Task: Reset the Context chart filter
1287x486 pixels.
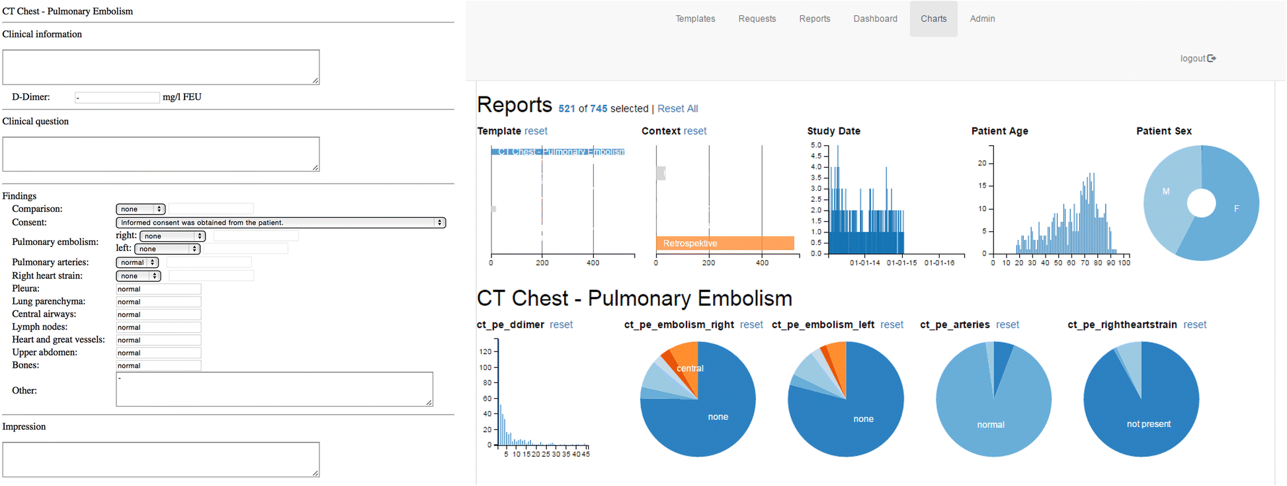Action: [695, 131]
